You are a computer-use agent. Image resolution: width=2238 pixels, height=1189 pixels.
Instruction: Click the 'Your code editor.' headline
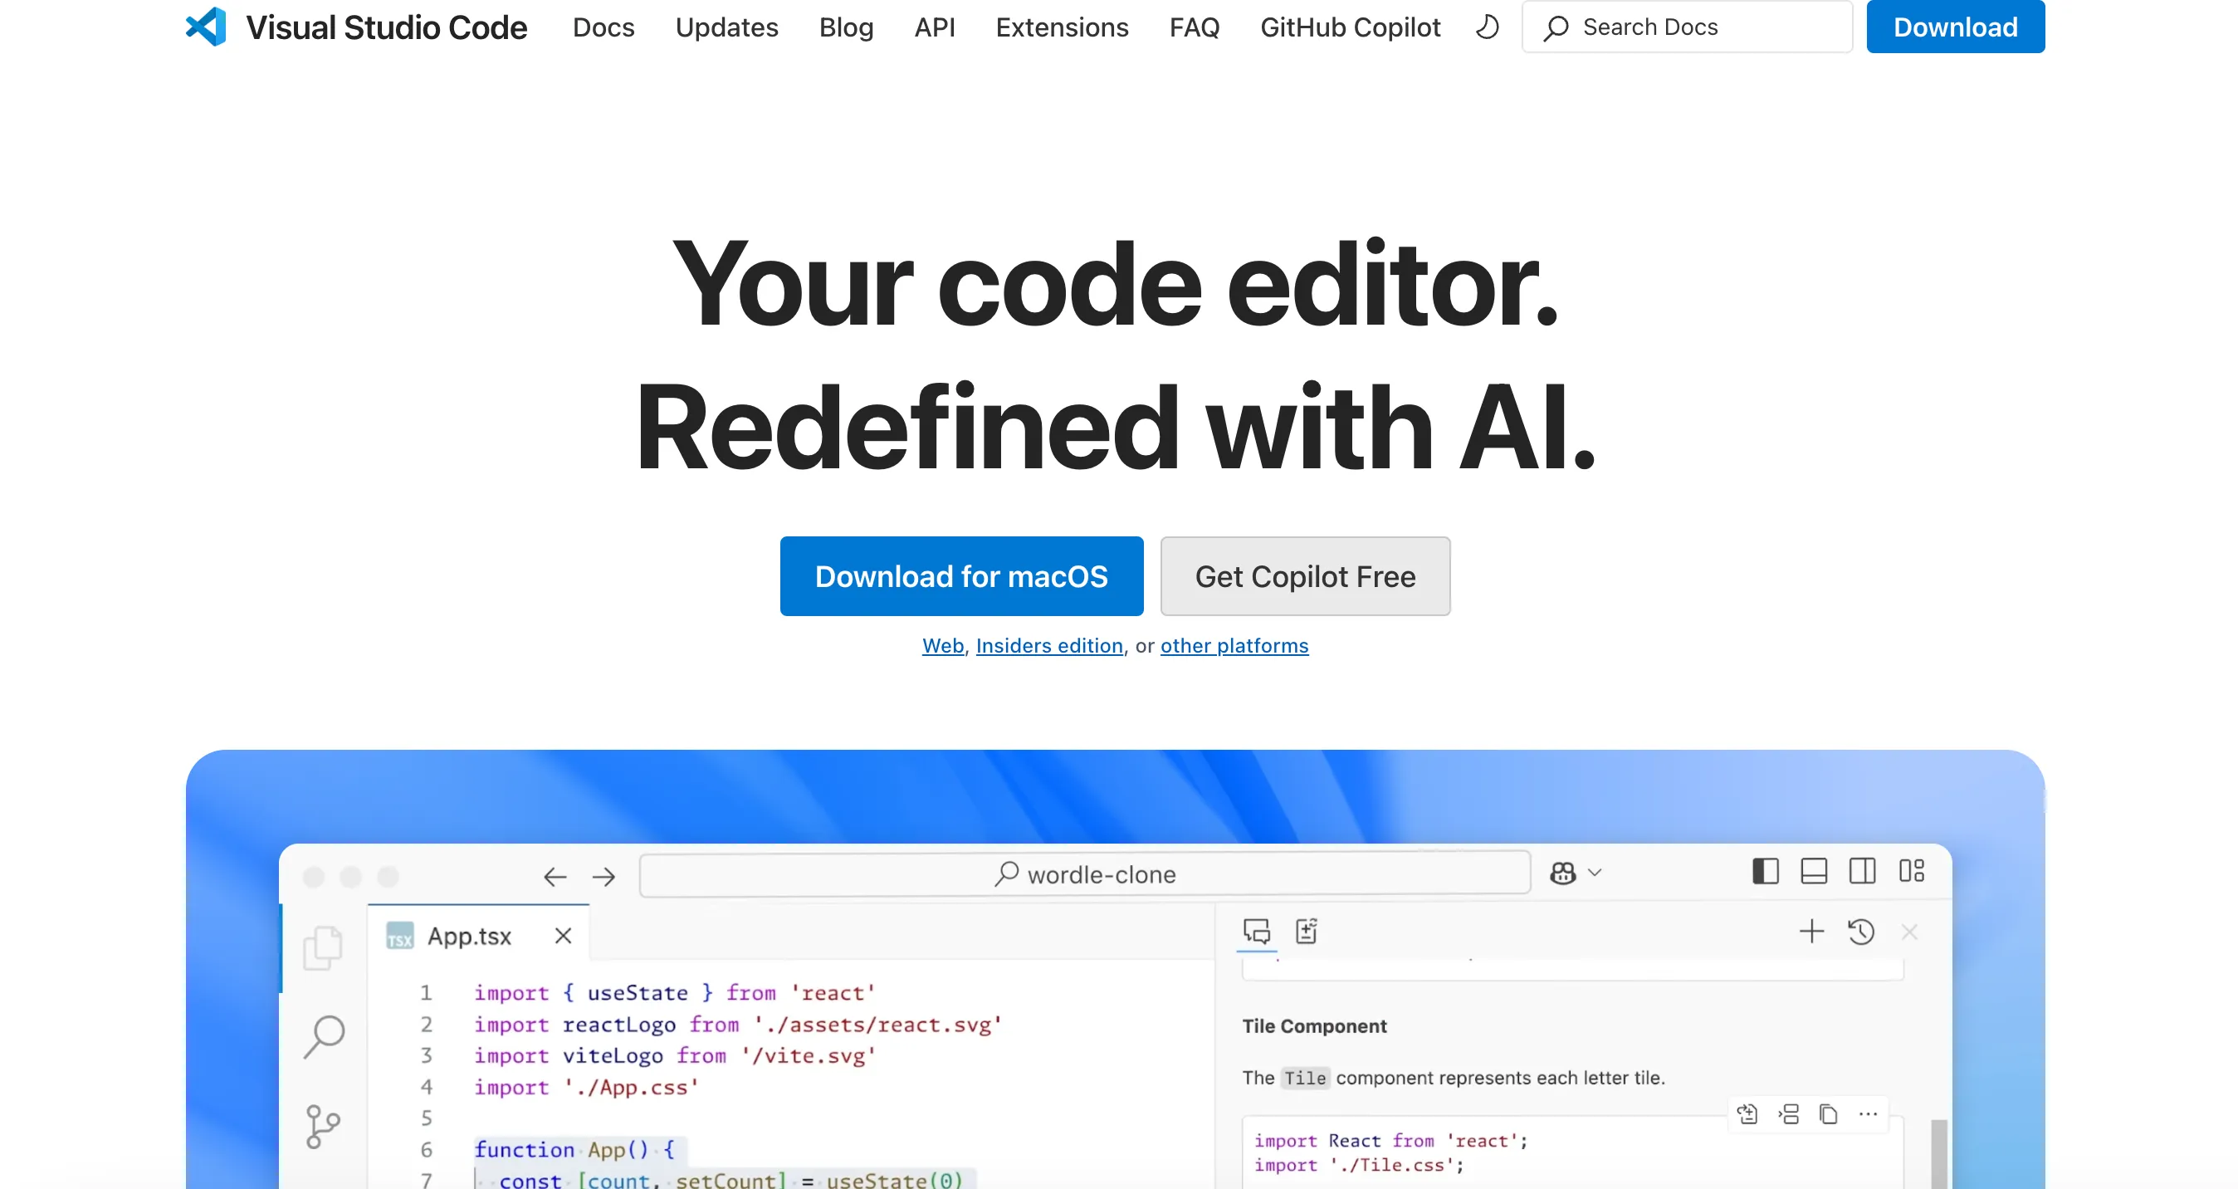(1116, 283)
